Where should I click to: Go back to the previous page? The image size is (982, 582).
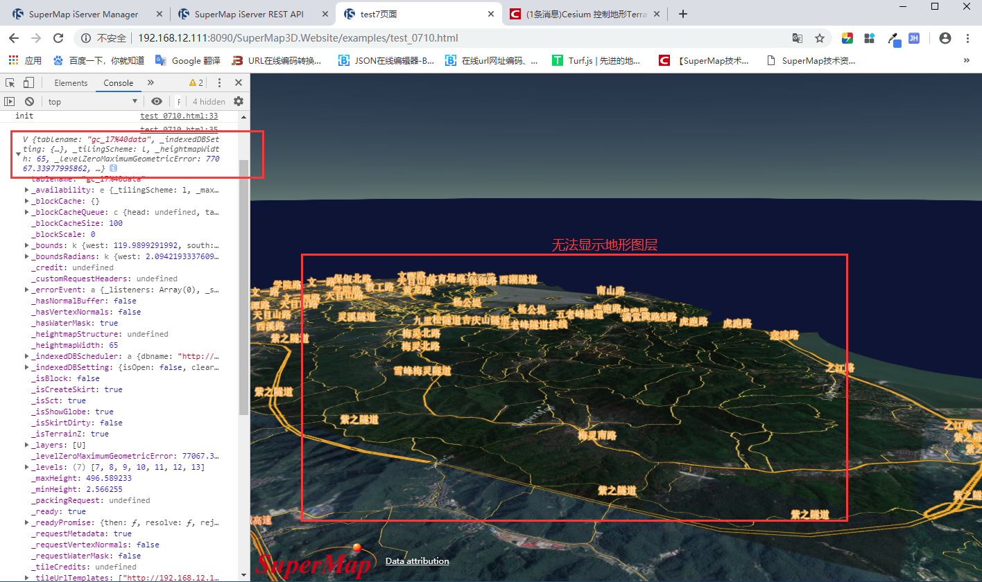15,38
